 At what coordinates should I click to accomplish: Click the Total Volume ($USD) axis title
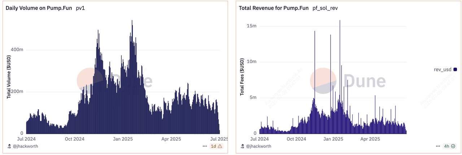9,77
